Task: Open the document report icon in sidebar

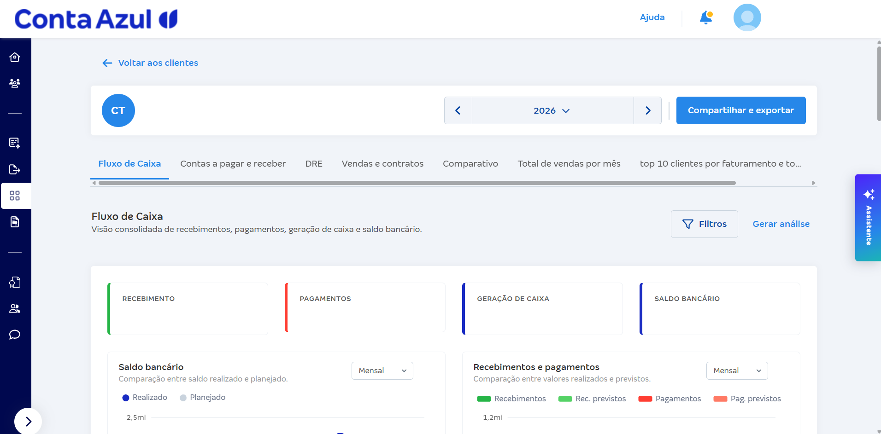Action: click(15, 222)
